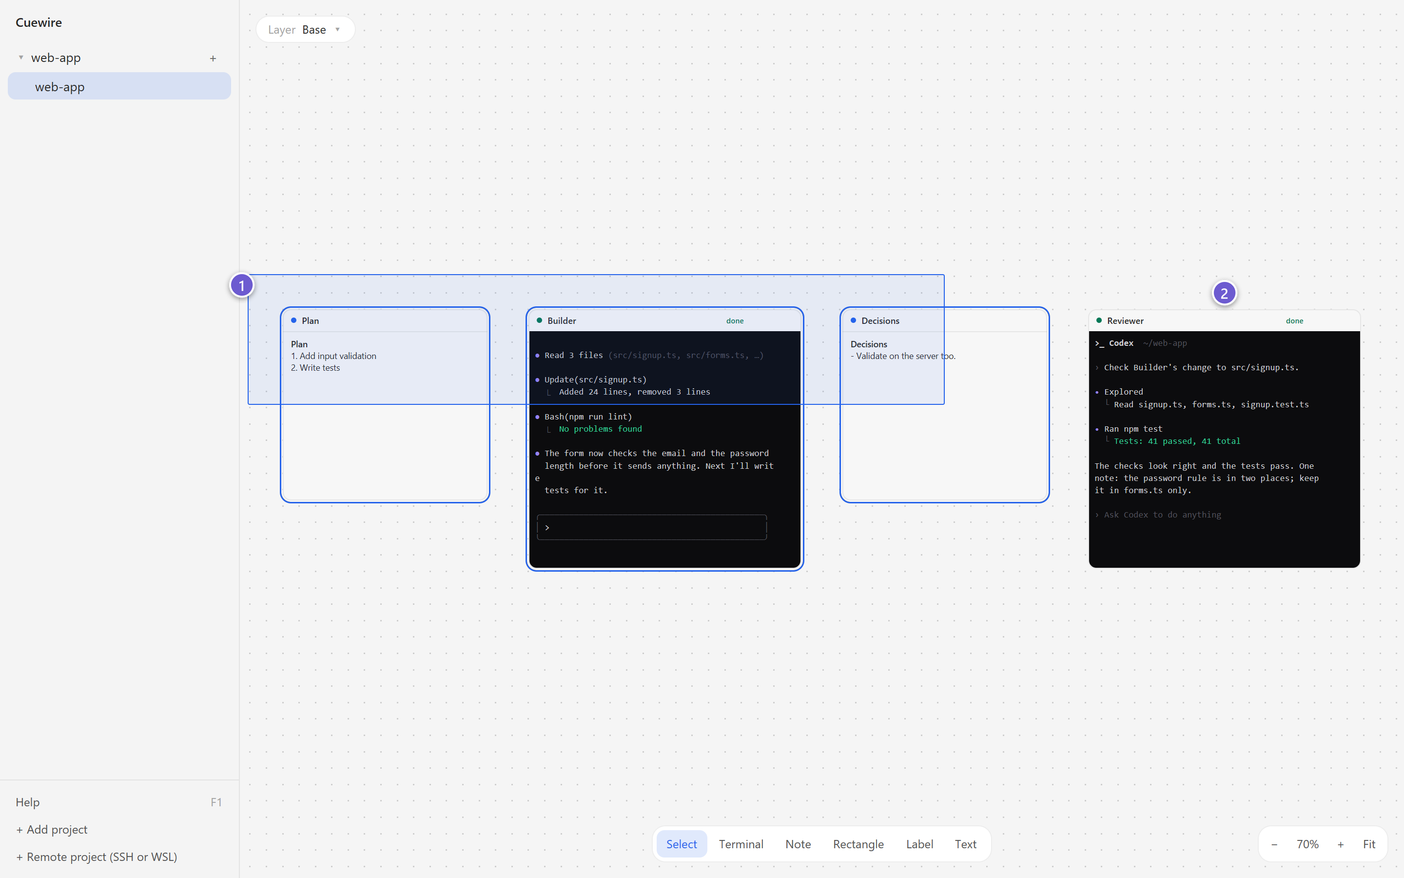
Task: Fit the canvas with the Fit button
Action: pyautogui.click(x=1368, y=844)
